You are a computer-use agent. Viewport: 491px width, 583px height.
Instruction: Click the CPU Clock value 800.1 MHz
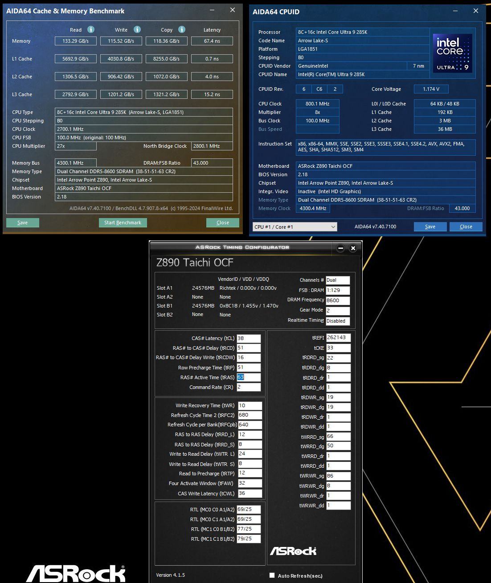(318, 104)
